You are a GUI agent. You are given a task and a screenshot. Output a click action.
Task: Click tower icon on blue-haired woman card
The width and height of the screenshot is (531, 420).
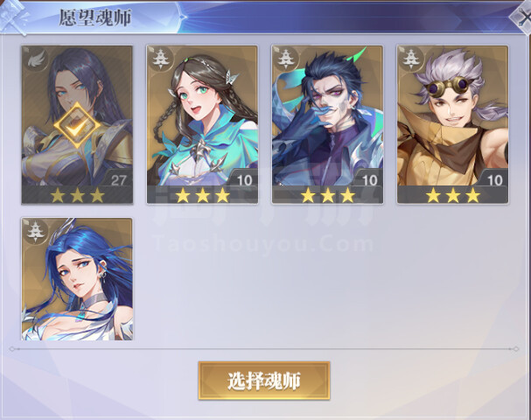[x=36, y=231]
